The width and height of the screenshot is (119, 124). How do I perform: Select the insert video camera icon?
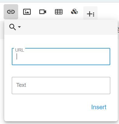tap(43, 12)
